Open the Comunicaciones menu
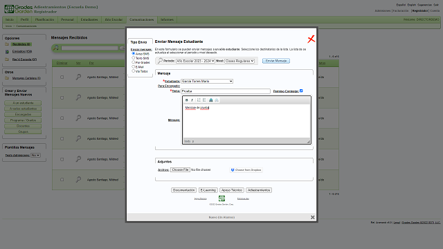Viewport: 443px width, 249px height. pos(141,19)
